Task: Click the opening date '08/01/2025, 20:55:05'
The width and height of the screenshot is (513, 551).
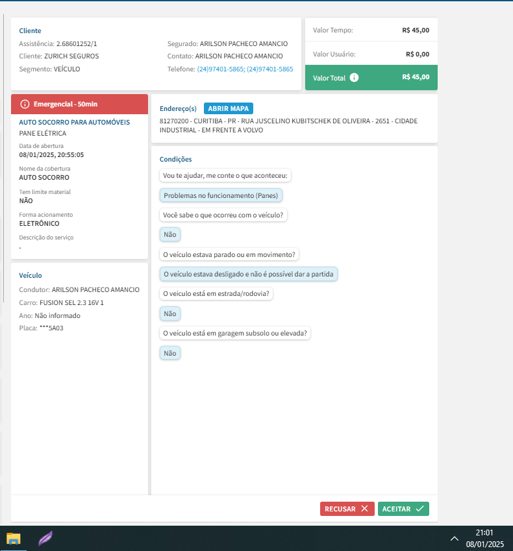Action: pos(51,155)
